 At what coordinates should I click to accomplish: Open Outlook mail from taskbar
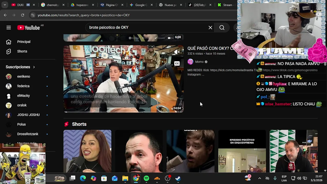click(x=114, y=178)
